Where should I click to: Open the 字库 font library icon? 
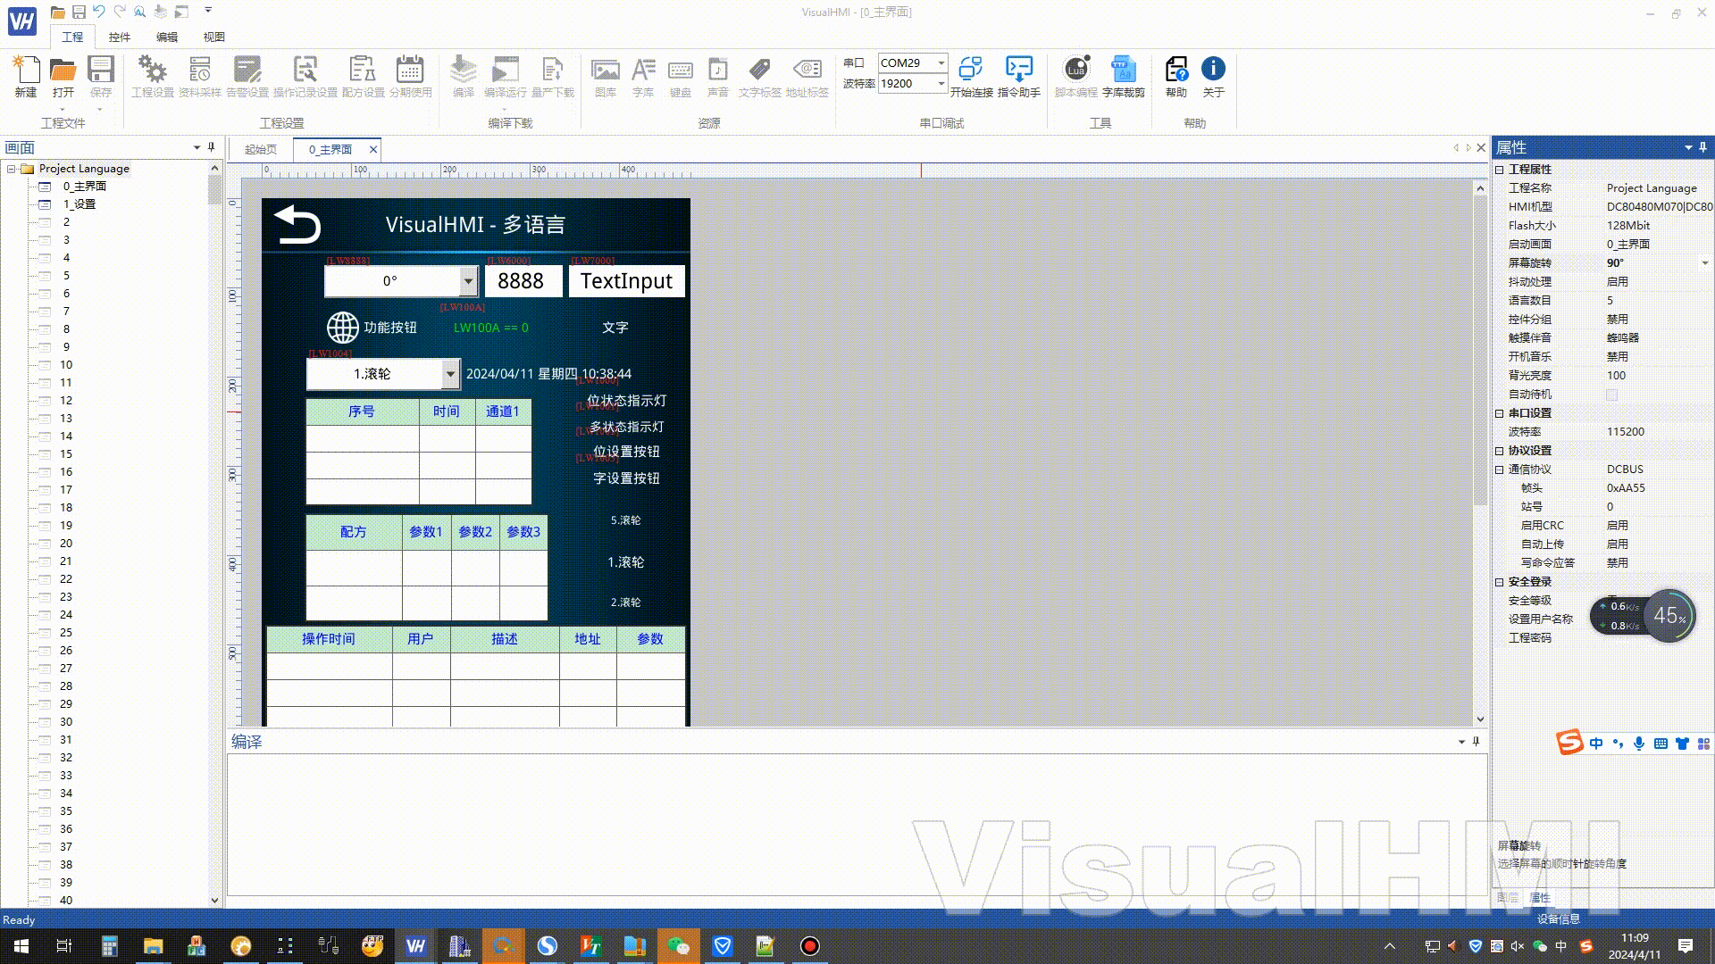click(643, 71)
